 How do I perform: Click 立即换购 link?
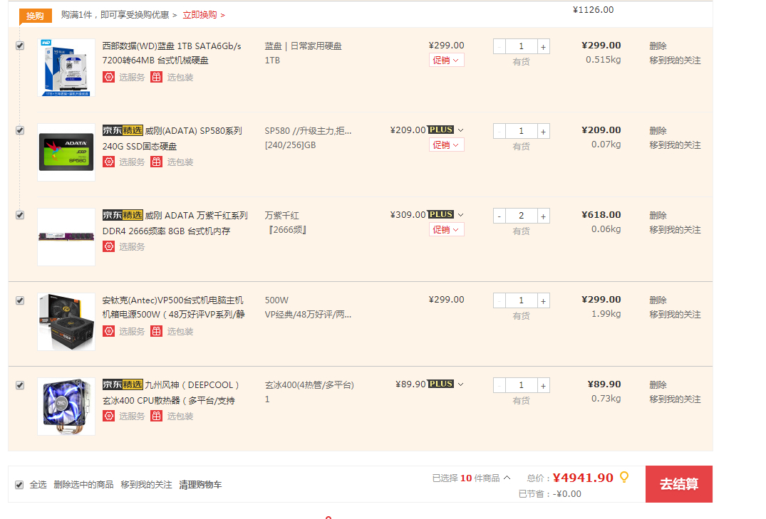(x=203, y=15)
